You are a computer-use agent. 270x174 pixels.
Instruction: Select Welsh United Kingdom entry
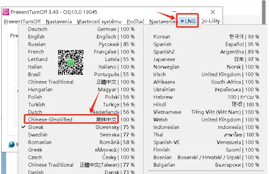(x=206, y=120)
